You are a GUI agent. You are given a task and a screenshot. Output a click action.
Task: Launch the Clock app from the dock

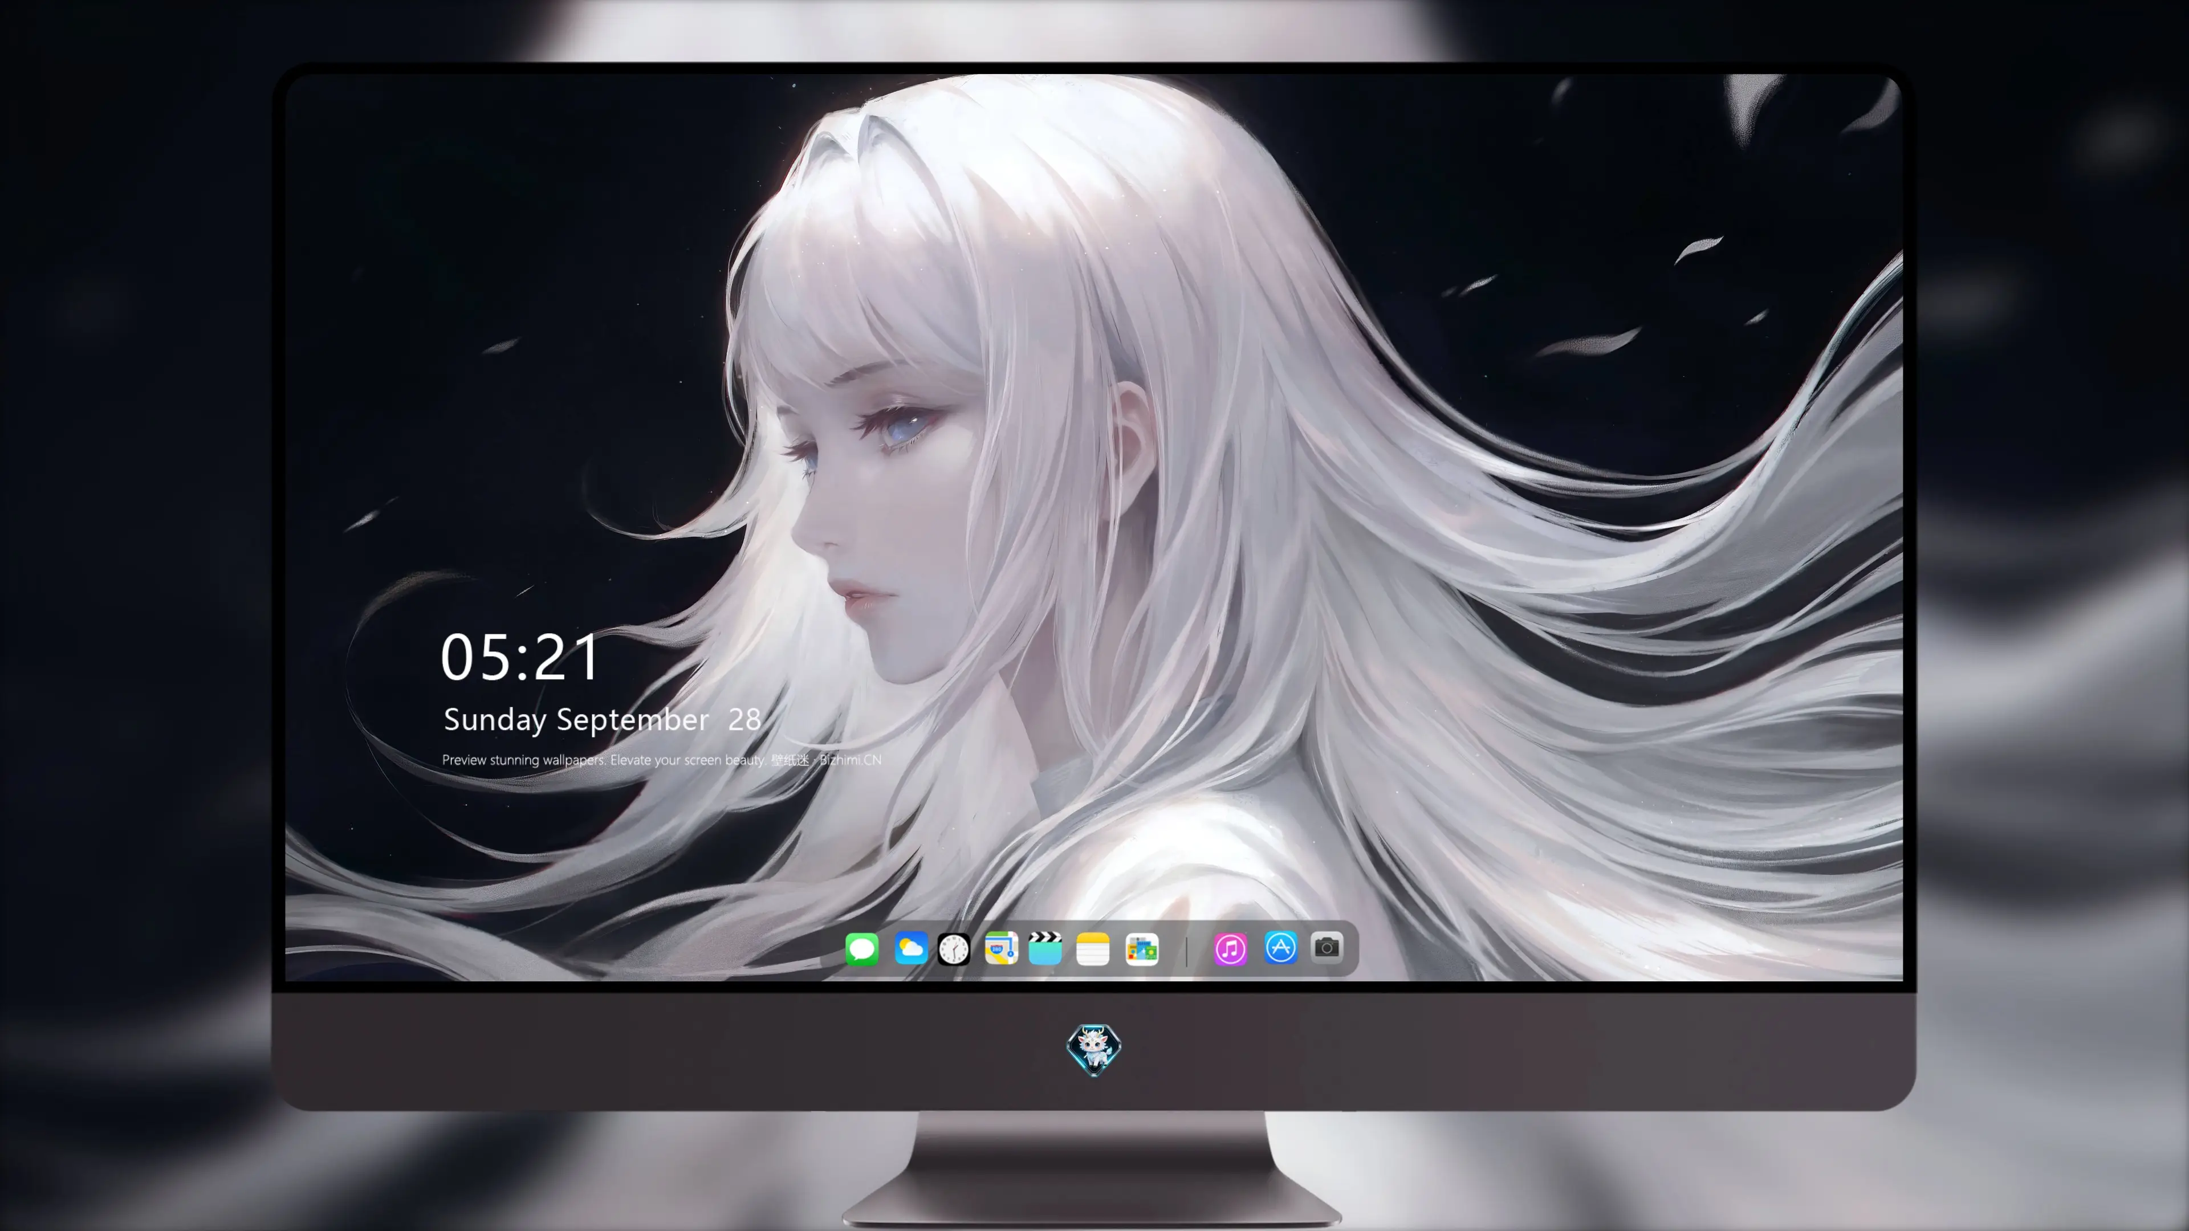[x=954, y=949]
